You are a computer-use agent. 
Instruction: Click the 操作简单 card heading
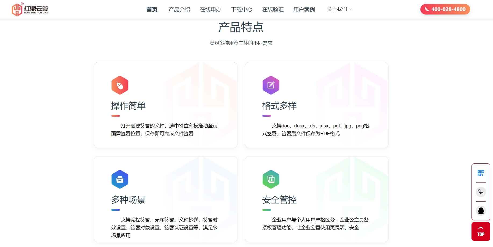click(128, 106)
